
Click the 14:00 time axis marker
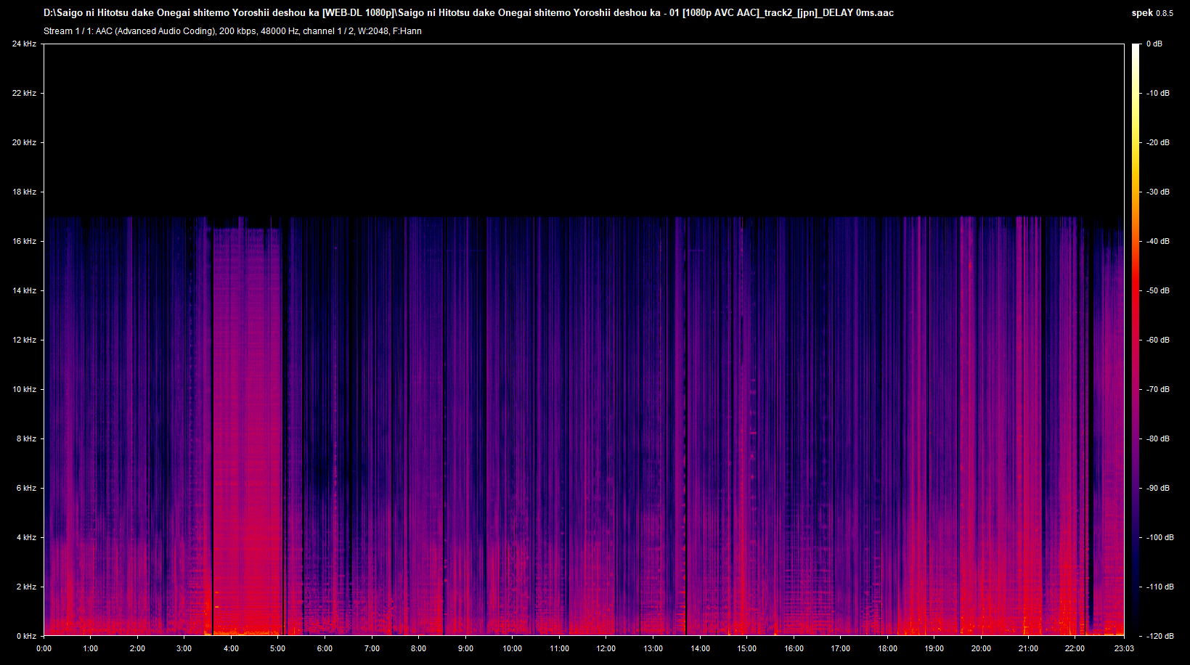(700, 649)
